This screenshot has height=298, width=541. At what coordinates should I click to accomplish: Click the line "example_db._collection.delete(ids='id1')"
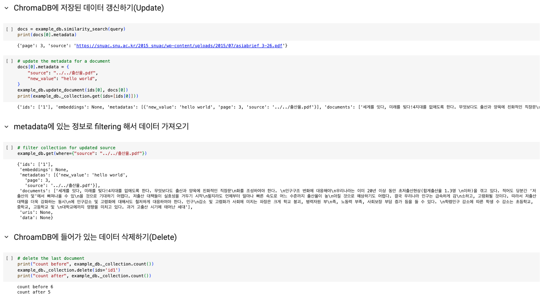[69, 270]
